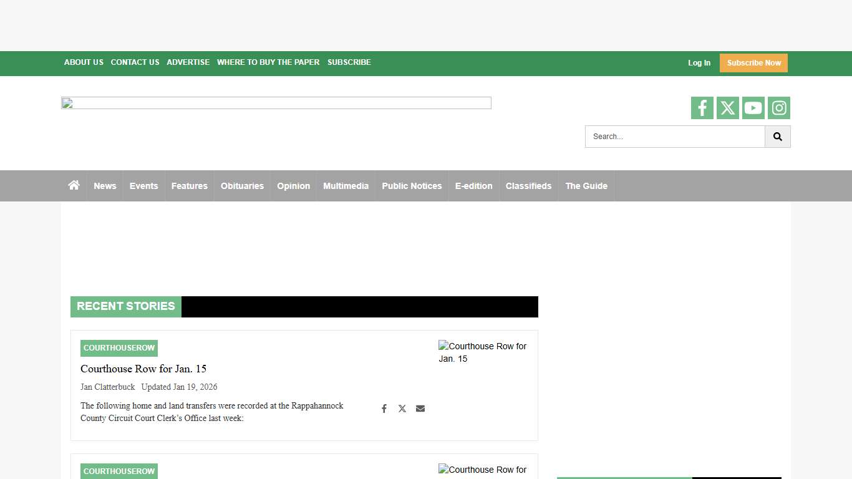Email the Courthouse Row Jan. 15 story
Screen dimensions: 852x479
tap(420, 409)
